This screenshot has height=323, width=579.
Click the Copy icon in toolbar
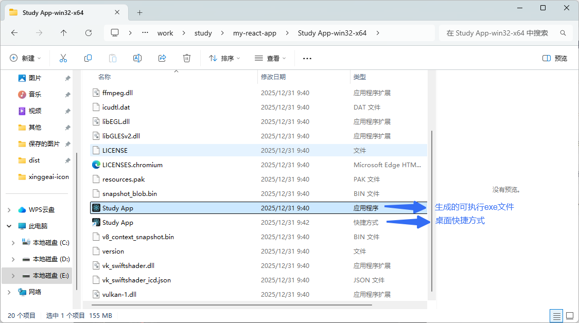coord(88,58)
